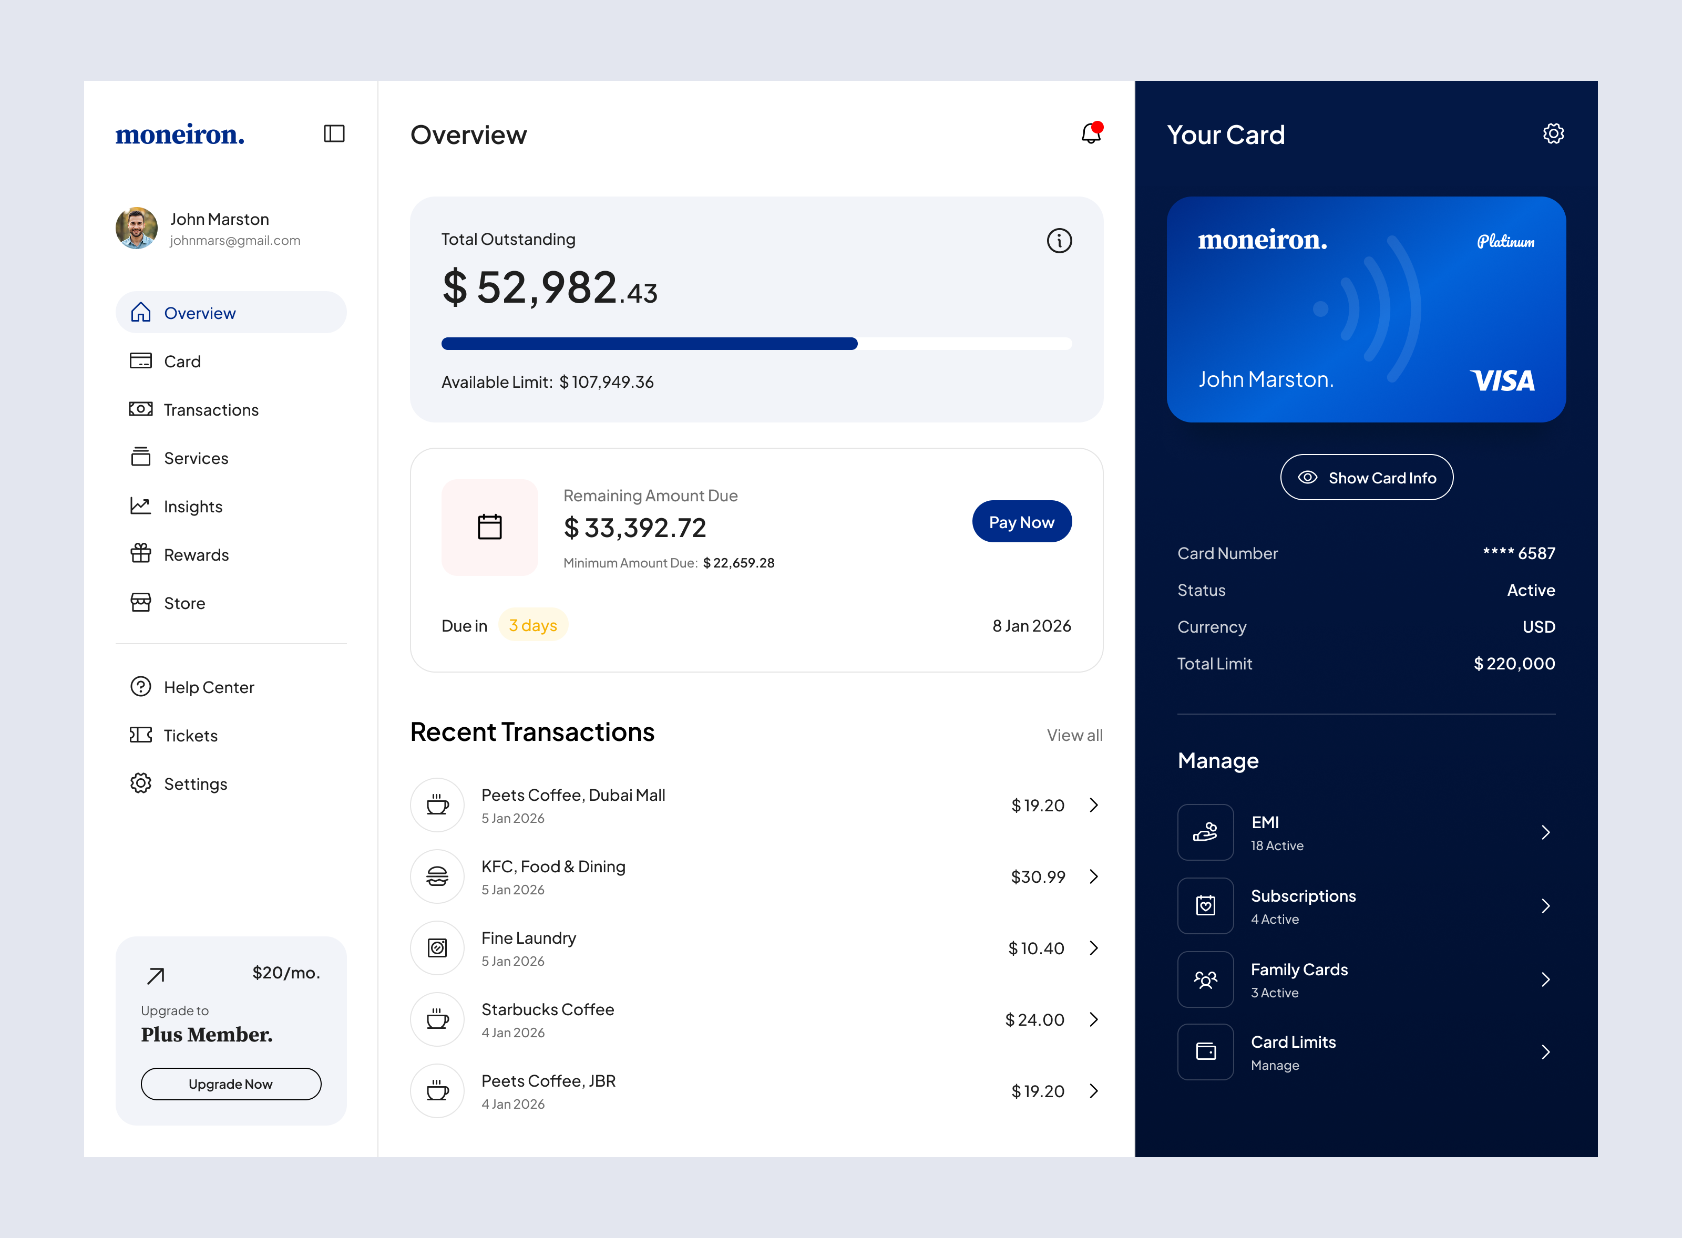The image size is (1682, 1238).
Task: Open the Store section
Action: (183, 603)
